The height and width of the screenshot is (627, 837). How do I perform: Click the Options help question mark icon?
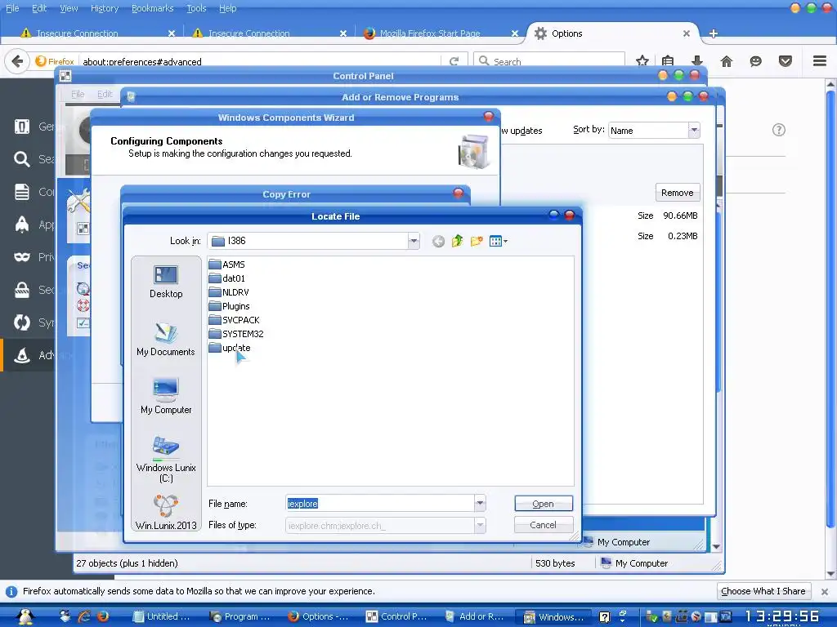779,130
